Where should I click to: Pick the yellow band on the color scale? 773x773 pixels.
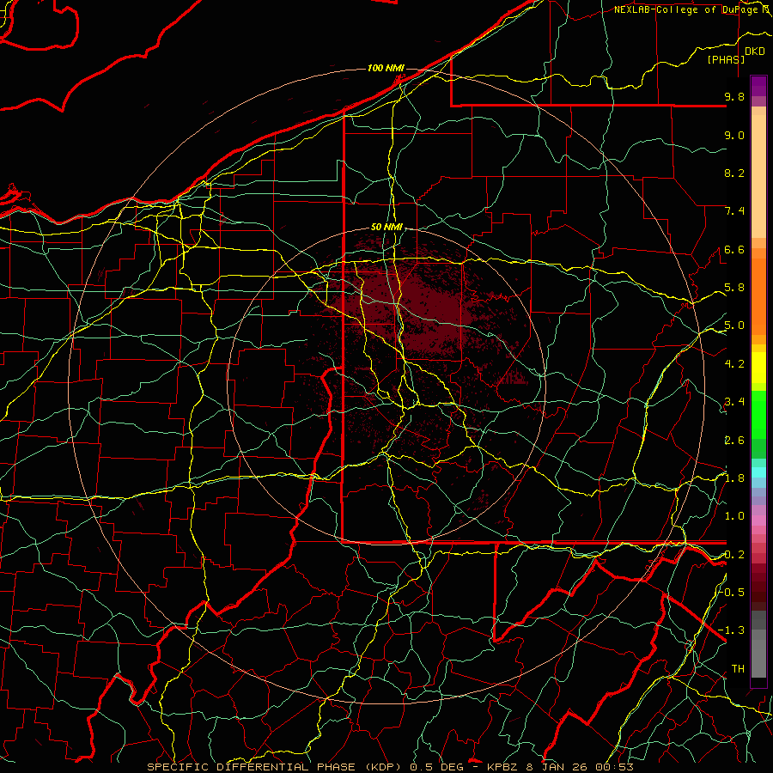[758, 368]
